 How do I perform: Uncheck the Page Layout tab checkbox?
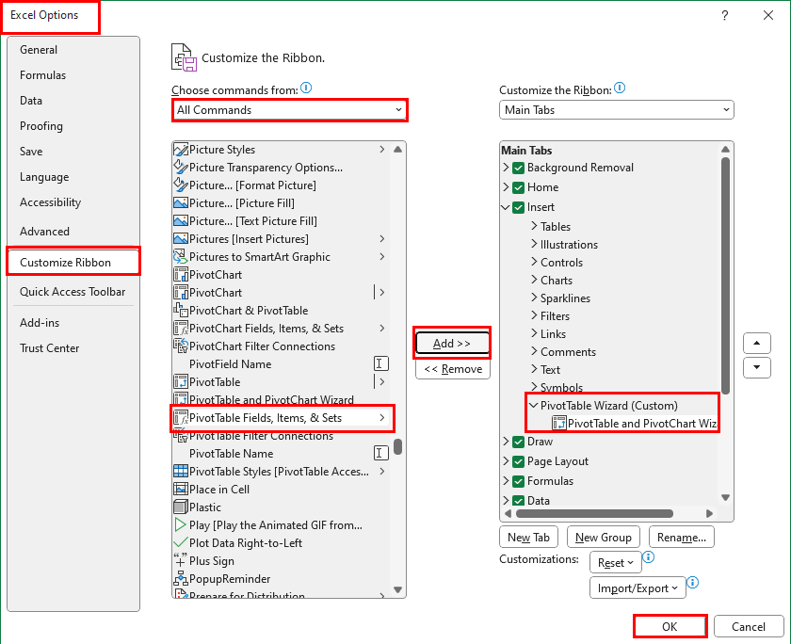(518, 461)
